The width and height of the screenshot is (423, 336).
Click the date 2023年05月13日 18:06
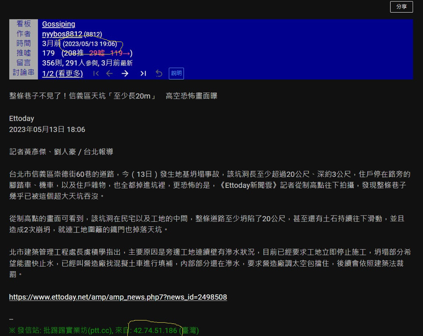(47, 129)
